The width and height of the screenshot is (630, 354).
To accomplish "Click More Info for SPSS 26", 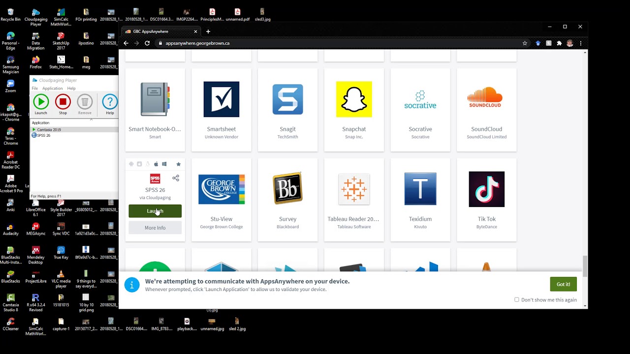I will click(x=155, y=228).
